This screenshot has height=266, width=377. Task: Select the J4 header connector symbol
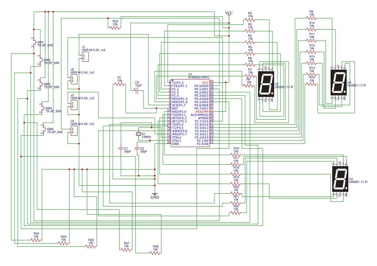point(74,131)
